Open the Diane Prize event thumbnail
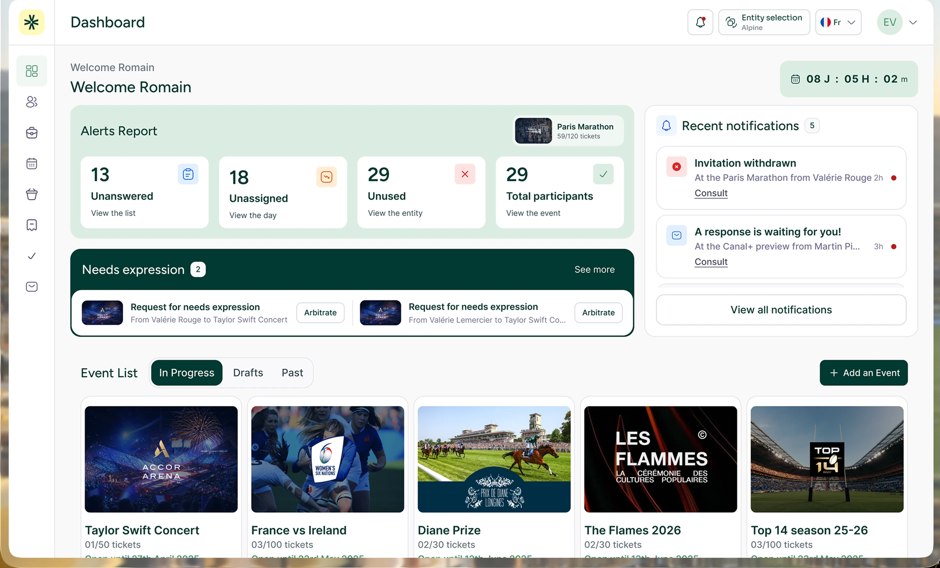 [494, 459]
